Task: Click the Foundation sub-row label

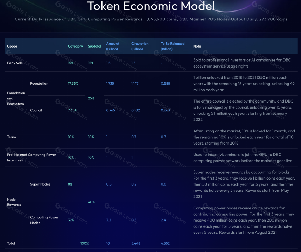Action: [x=39, y=84]
